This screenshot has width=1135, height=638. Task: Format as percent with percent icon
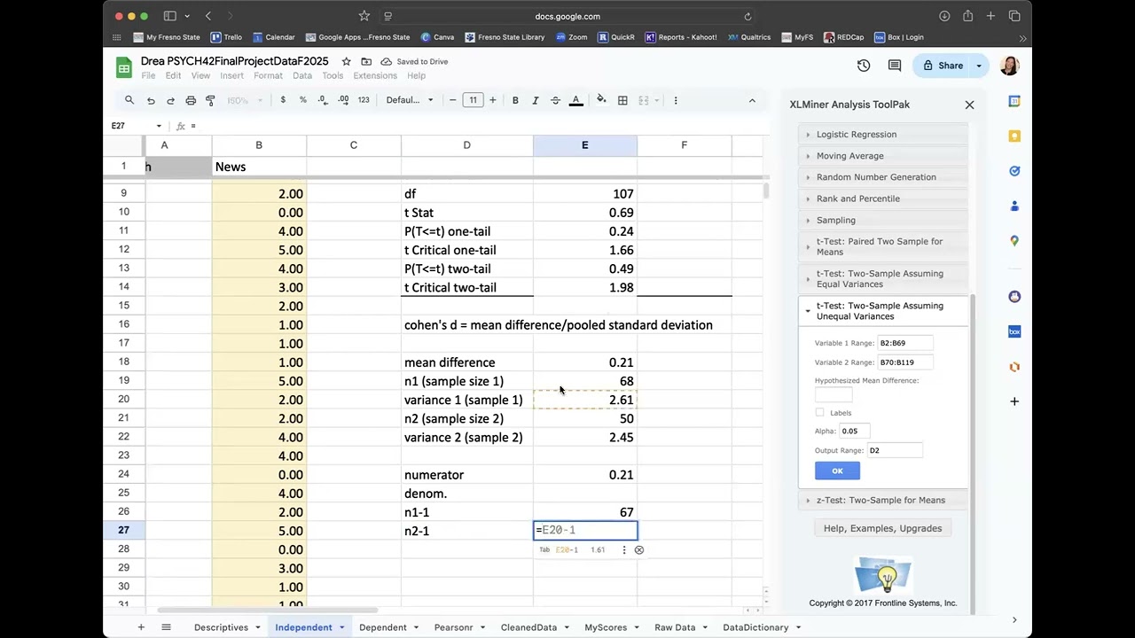click(x=303, y=100)
